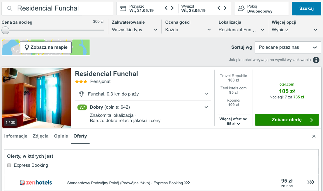
Task: Open the arrival date calendar icon
Action: (123, 8)
